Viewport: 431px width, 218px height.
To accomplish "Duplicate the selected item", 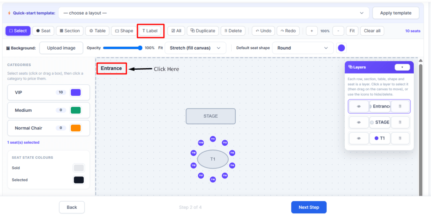I will 203,31.
